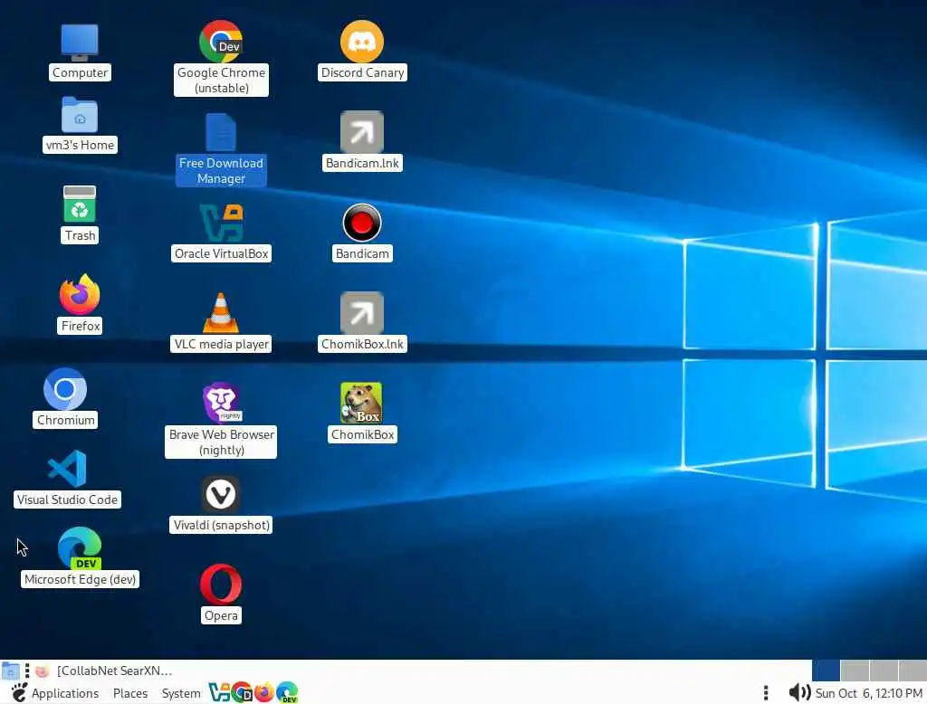This screenshot has width=927, height=704.
Task: Switch to the third workspace in the switcher
Action: coord(884,671)
